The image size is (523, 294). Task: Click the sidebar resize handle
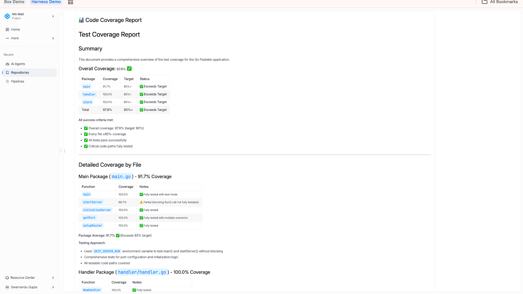(63, 151)
